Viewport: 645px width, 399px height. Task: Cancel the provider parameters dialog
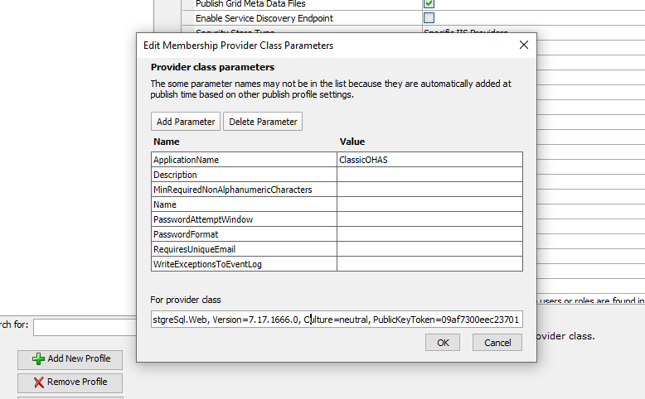[497, 342]
